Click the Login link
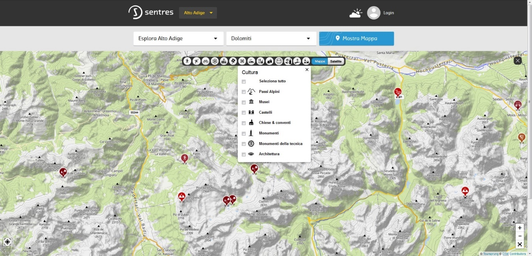This screenshot has width=532, height=256. point(388,13)
